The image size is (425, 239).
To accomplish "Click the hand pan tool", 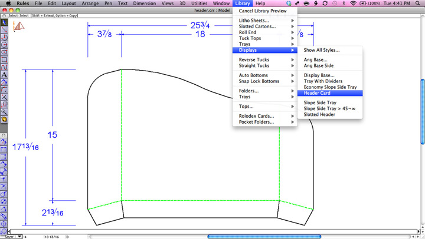I will point(4,119).
